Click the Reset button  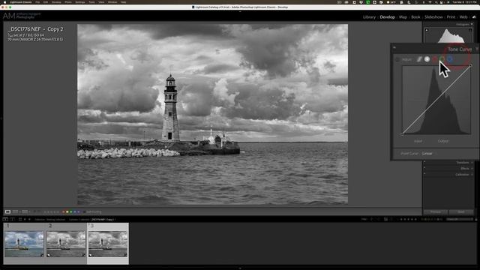click(461, 211)
